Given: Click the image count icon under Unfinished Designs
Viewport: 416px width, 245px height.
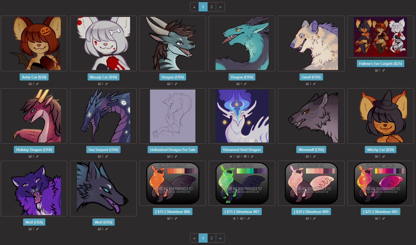Looking at the screenshot, I should pyautogui.click(x=169, y=157).
